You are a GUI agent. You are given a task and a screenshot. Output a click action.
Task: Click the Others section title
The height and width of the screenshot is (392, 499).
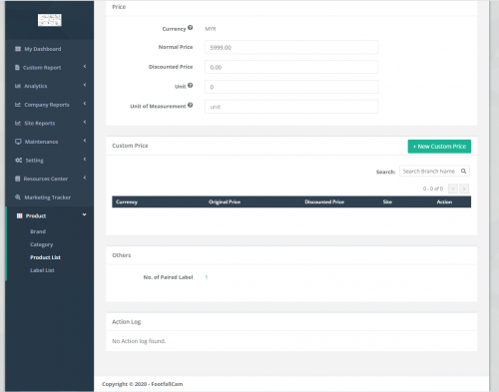click(122, 255)
